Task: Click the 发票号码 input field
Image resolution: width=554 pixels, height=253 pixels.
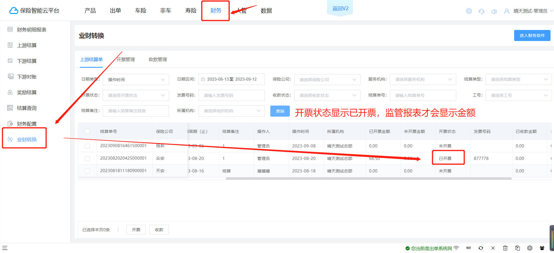Action: point(232,95)
